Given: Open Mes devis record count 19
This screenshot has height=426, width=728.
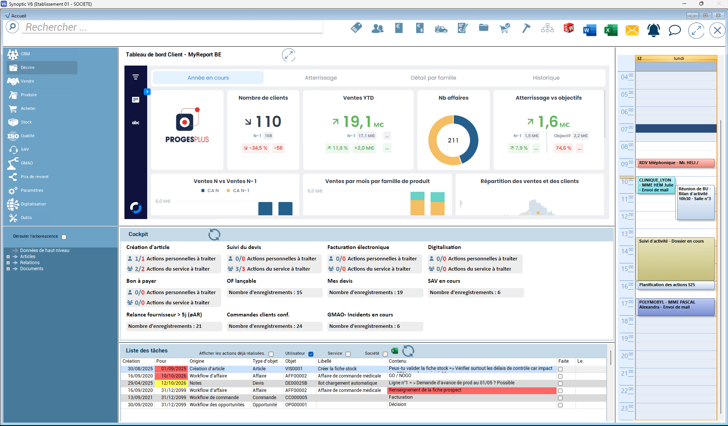Looking at the screenshot, I should (x=375, y=293).
